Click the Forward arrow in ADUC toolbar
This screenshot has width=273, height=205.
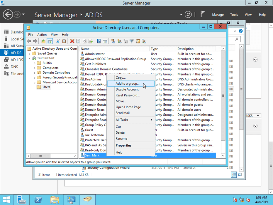tap(35, 41)
